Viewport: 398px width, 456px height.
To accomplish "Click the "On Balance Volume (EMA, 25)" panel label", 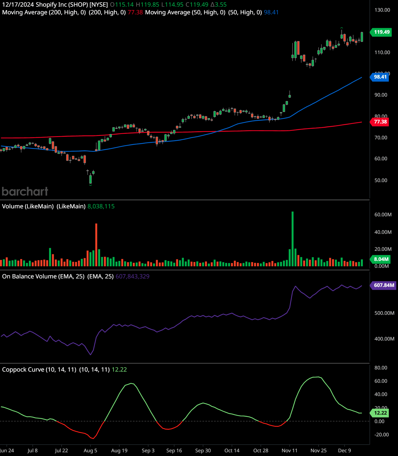I will pos(43,276).
